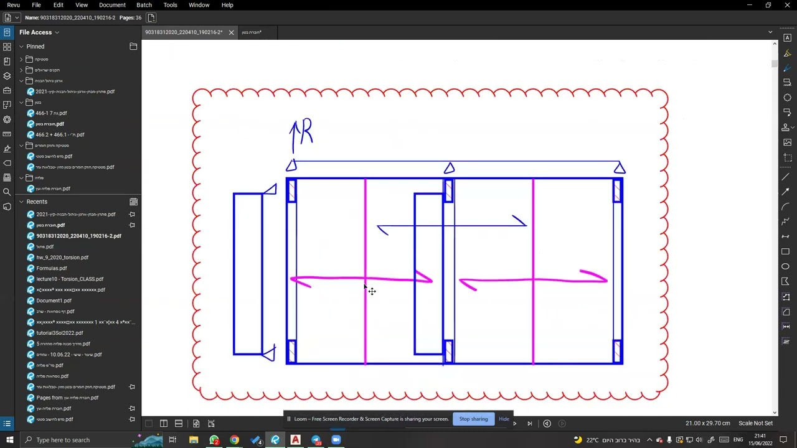797x448 pixels.
Task: Click the Scale Not Set status
Action: pos(755,423)
